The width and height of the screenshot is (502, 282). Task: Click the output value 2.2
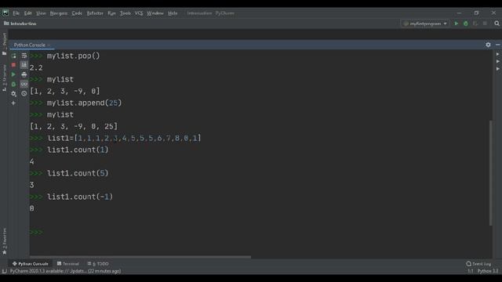pos(36,68)
